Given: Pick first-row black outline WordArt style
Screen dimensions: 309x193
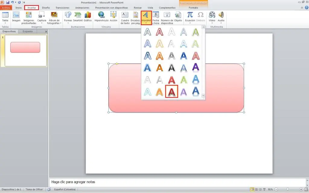Looking at the screenshot, I should click(x=147, y=32).
